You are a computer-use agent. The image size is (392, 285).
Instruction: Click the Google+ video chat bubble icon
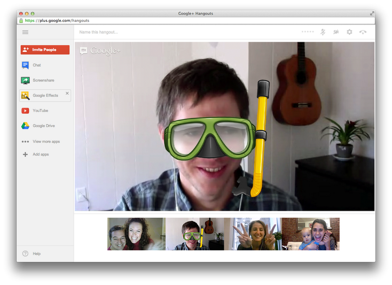tap(83, 51)
